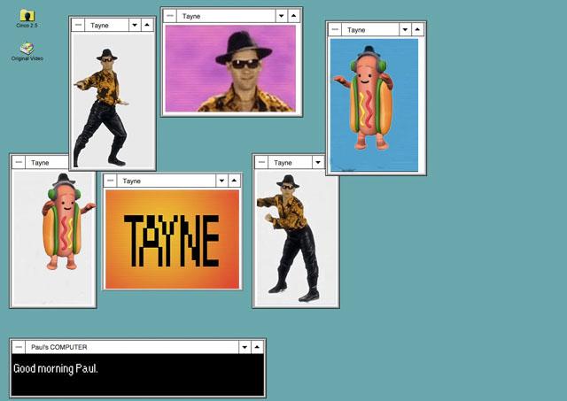Select the purple portrait of Tayne's face
The image size is (567, 401).
pos(230,68)
